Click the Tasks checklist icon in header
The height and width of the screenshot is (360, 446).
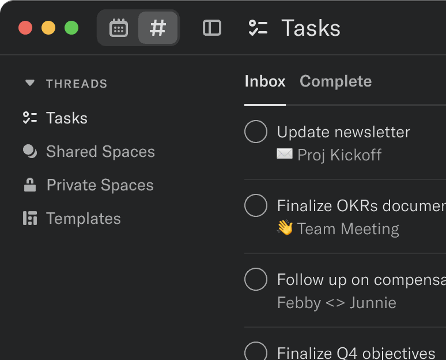[x=258, y=28]
